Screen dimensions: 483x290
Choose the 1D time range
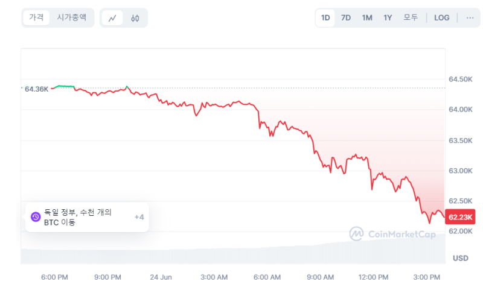325,17
